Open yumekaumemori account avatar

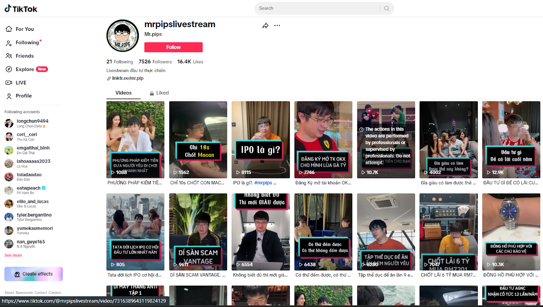click(x=9, y=230)
